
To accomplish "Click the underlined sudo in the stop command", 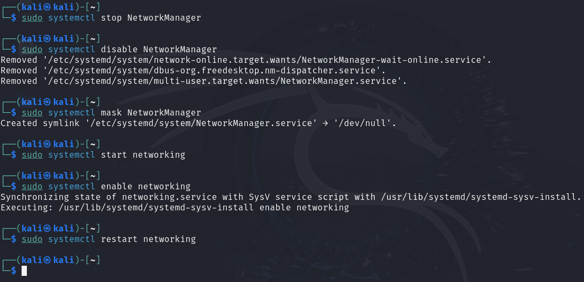I will tap(32, 18).
